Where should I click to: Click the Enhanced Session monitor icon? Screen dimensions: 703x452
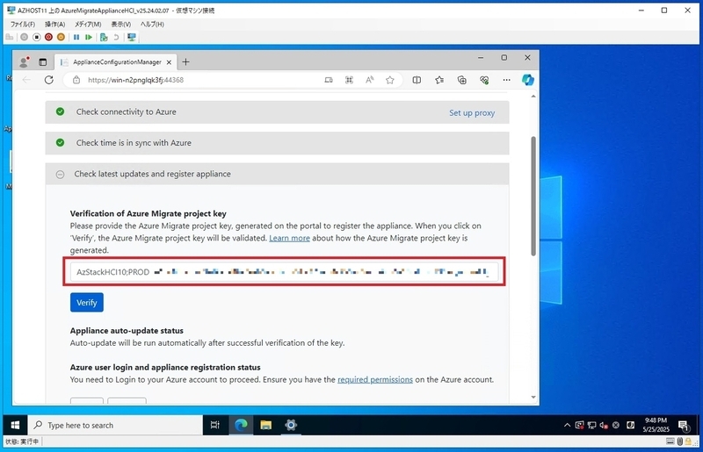click(131, 37)
